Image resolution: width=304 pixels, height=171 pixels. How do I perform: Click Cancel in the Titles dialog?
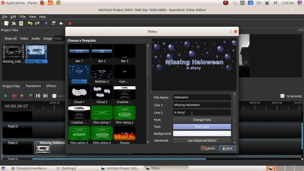coord(208,148)
